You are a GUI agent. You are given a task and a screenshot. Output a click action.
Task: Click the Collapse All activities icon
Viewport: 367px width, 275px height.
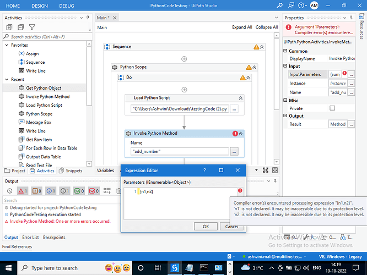click(20, 28)
